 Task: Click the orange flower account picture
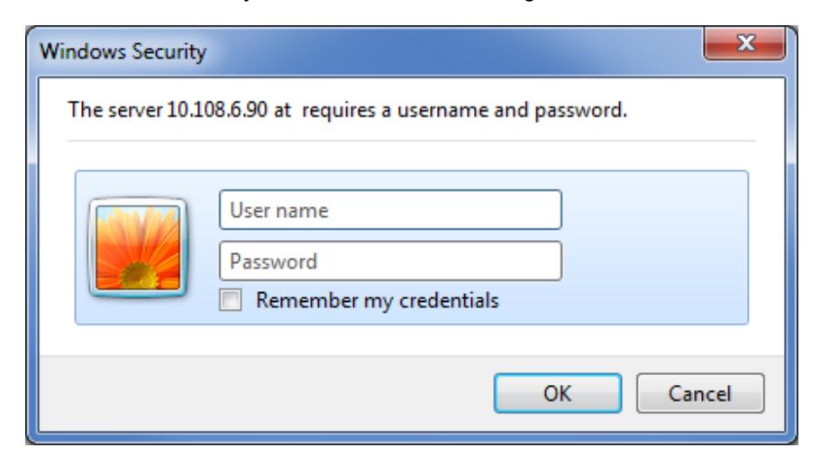coord(138,247)
